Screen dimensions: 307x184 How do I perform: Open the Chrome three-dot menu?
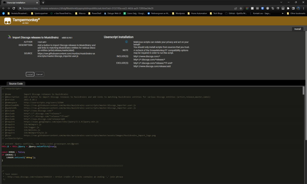pyautogui.click(x=303, y=8)
